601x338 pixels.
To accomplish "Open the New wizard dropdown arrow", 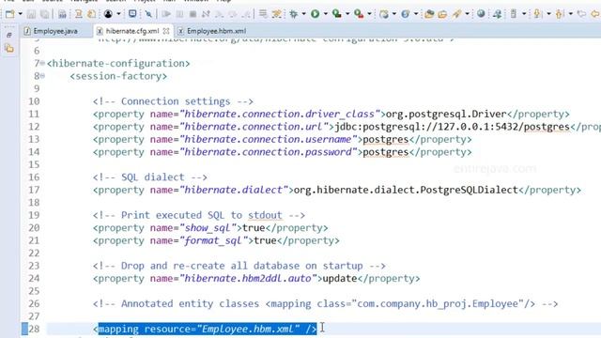I will (20, 14).
